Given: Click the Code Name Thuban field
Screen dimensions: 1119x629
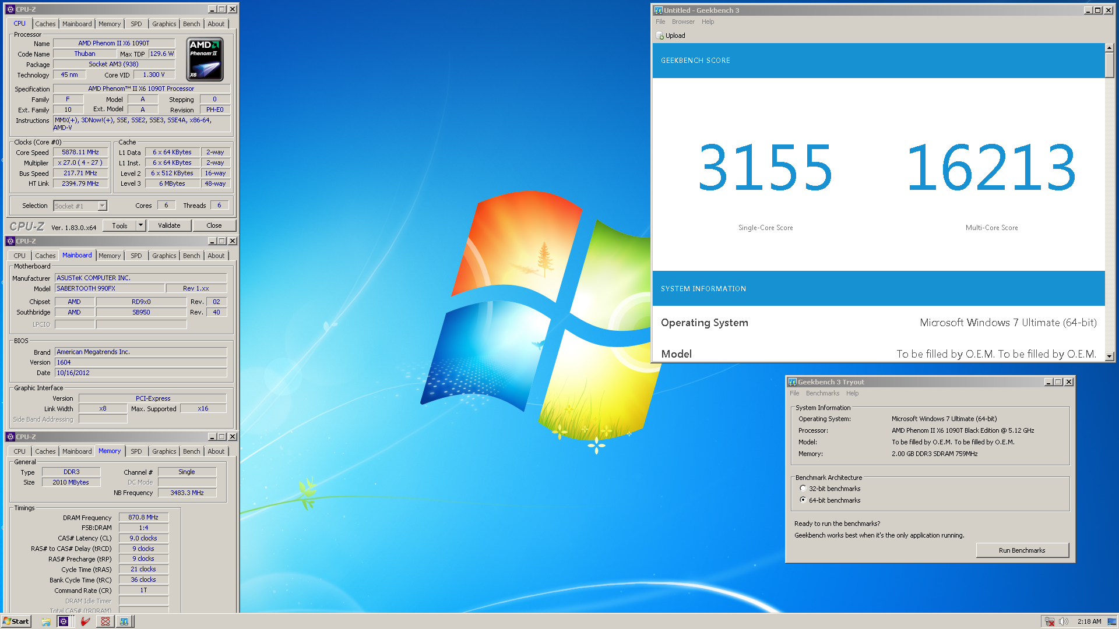Looking at the screenshot, I should coord(85,54).
